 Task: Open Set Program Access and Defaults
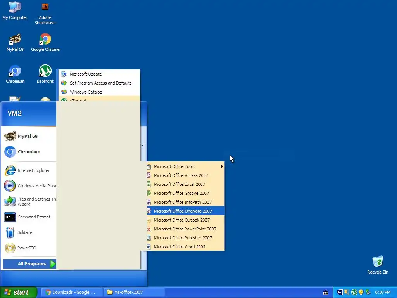(x=99, y=83)
